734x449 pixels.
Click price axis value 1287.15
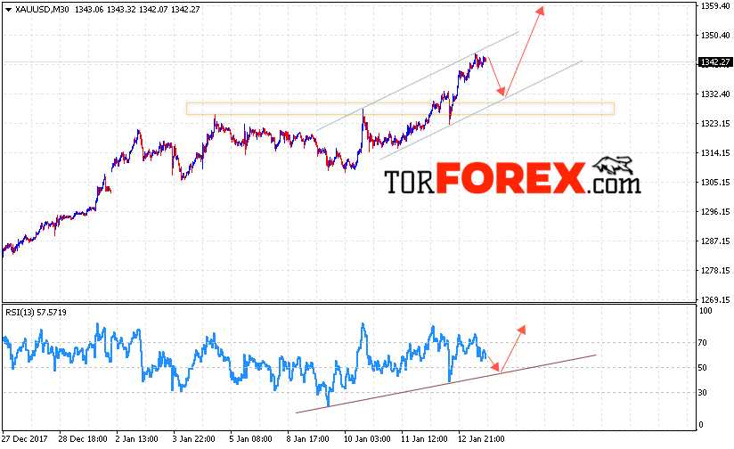(x=714, y=241)
